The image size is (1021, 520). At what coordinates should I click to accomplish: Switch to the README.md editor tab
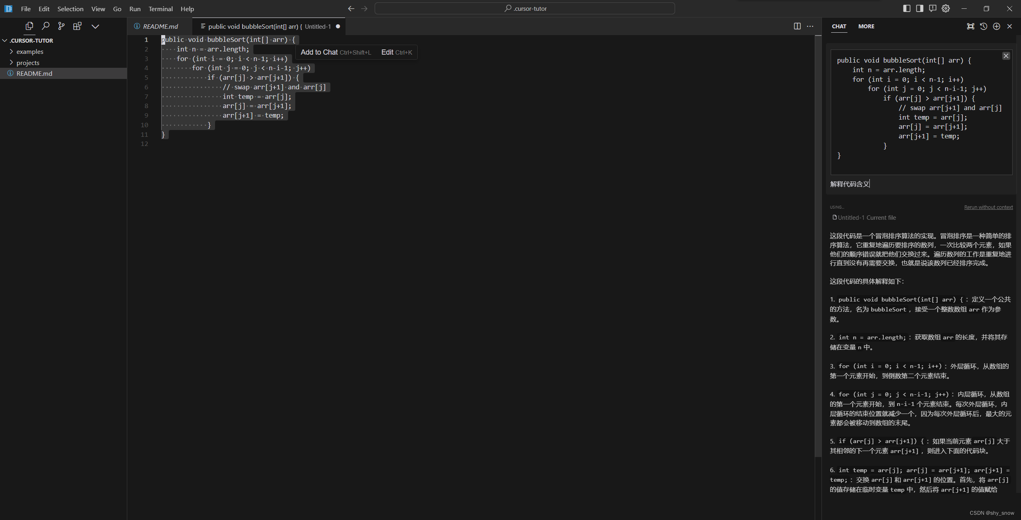coord(160,26)
